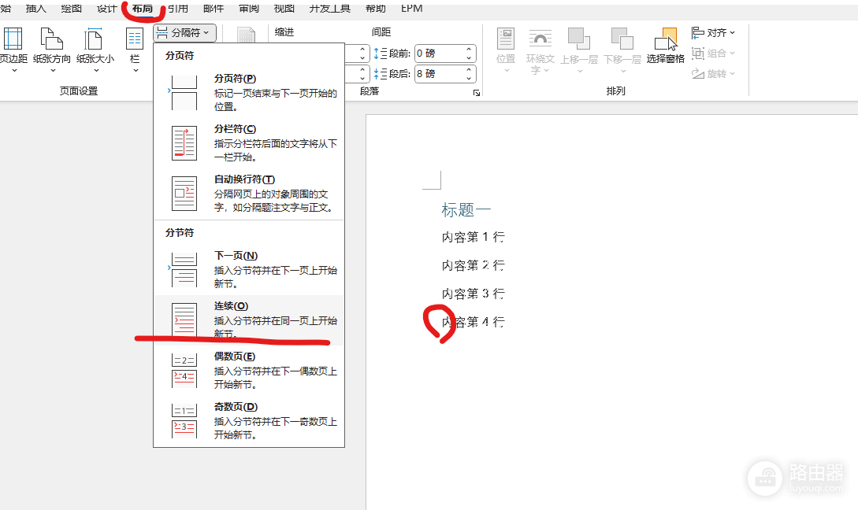Image resolution: width=858 pixels, height=510 pixels.
Task: Click the line 内容第 2 行
Action: (x=474, y=266)
